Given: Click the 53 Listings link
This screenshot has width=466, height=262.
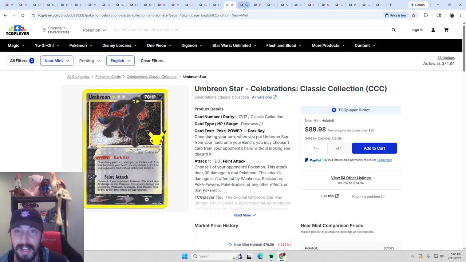Looking at the screenshot, I should click(446, 58).
